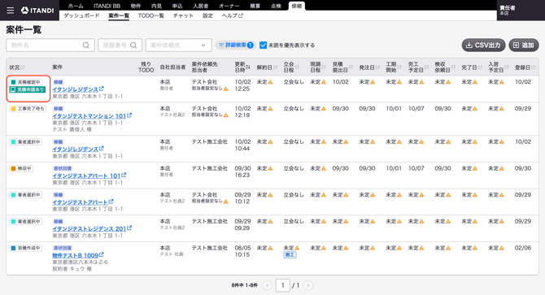Screen dimensions: 545x295
Task: Open the 点検 top menu
Action: point(276,6)
